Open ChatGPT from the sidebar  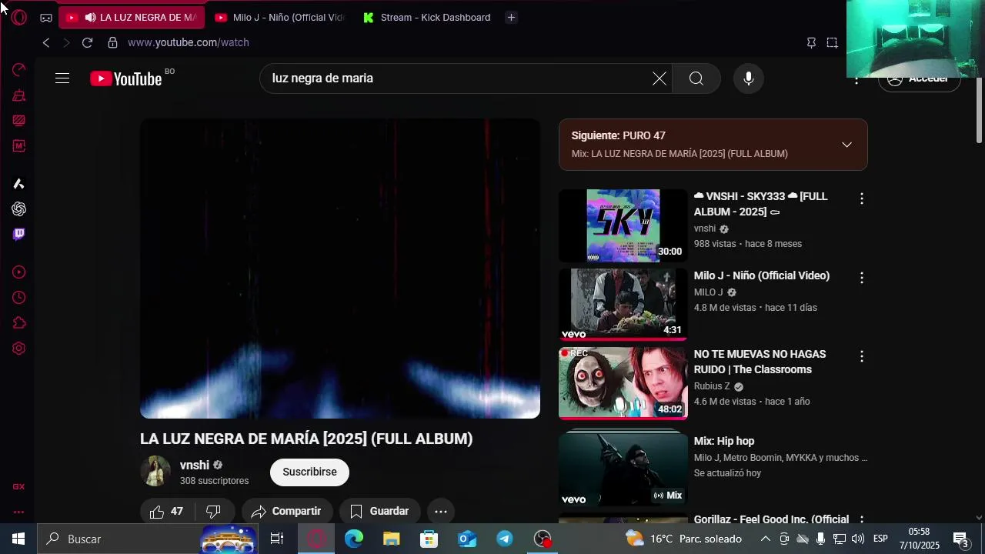click(19, 209)
